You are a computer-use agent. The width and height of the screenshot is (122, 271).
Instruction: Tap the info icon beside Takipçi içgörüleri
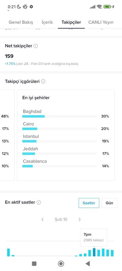(x=43, y=81)
